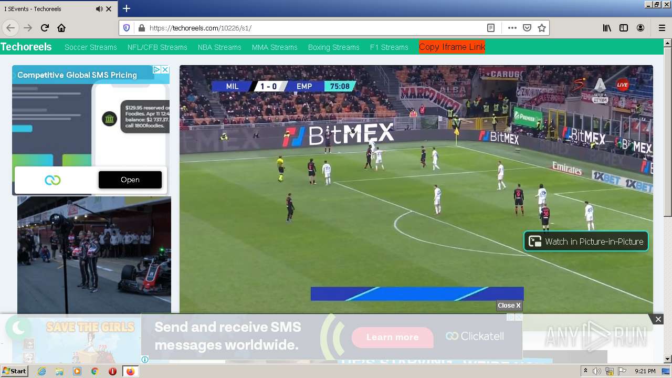
Task: Toggle the sidebars view icon
Action: point(624,28)
